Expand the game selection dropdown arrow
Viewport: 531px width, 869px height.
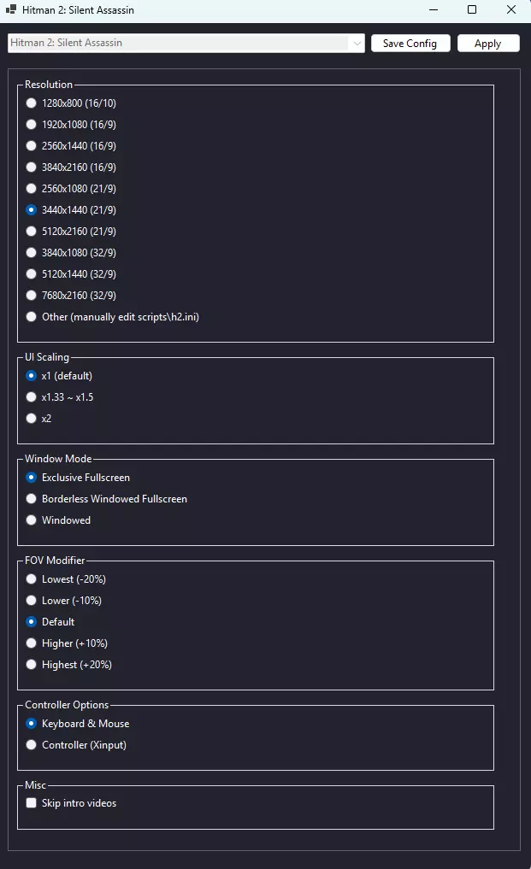pos(357,43)
